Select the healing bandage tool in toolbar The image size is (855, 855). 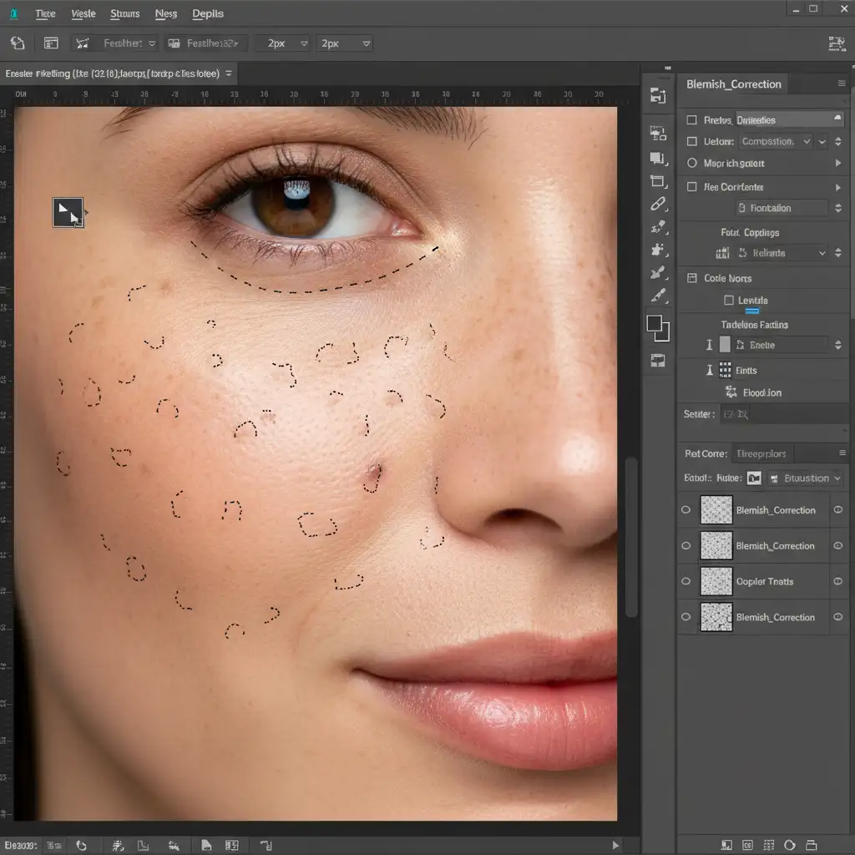click(x=658, y=205)
